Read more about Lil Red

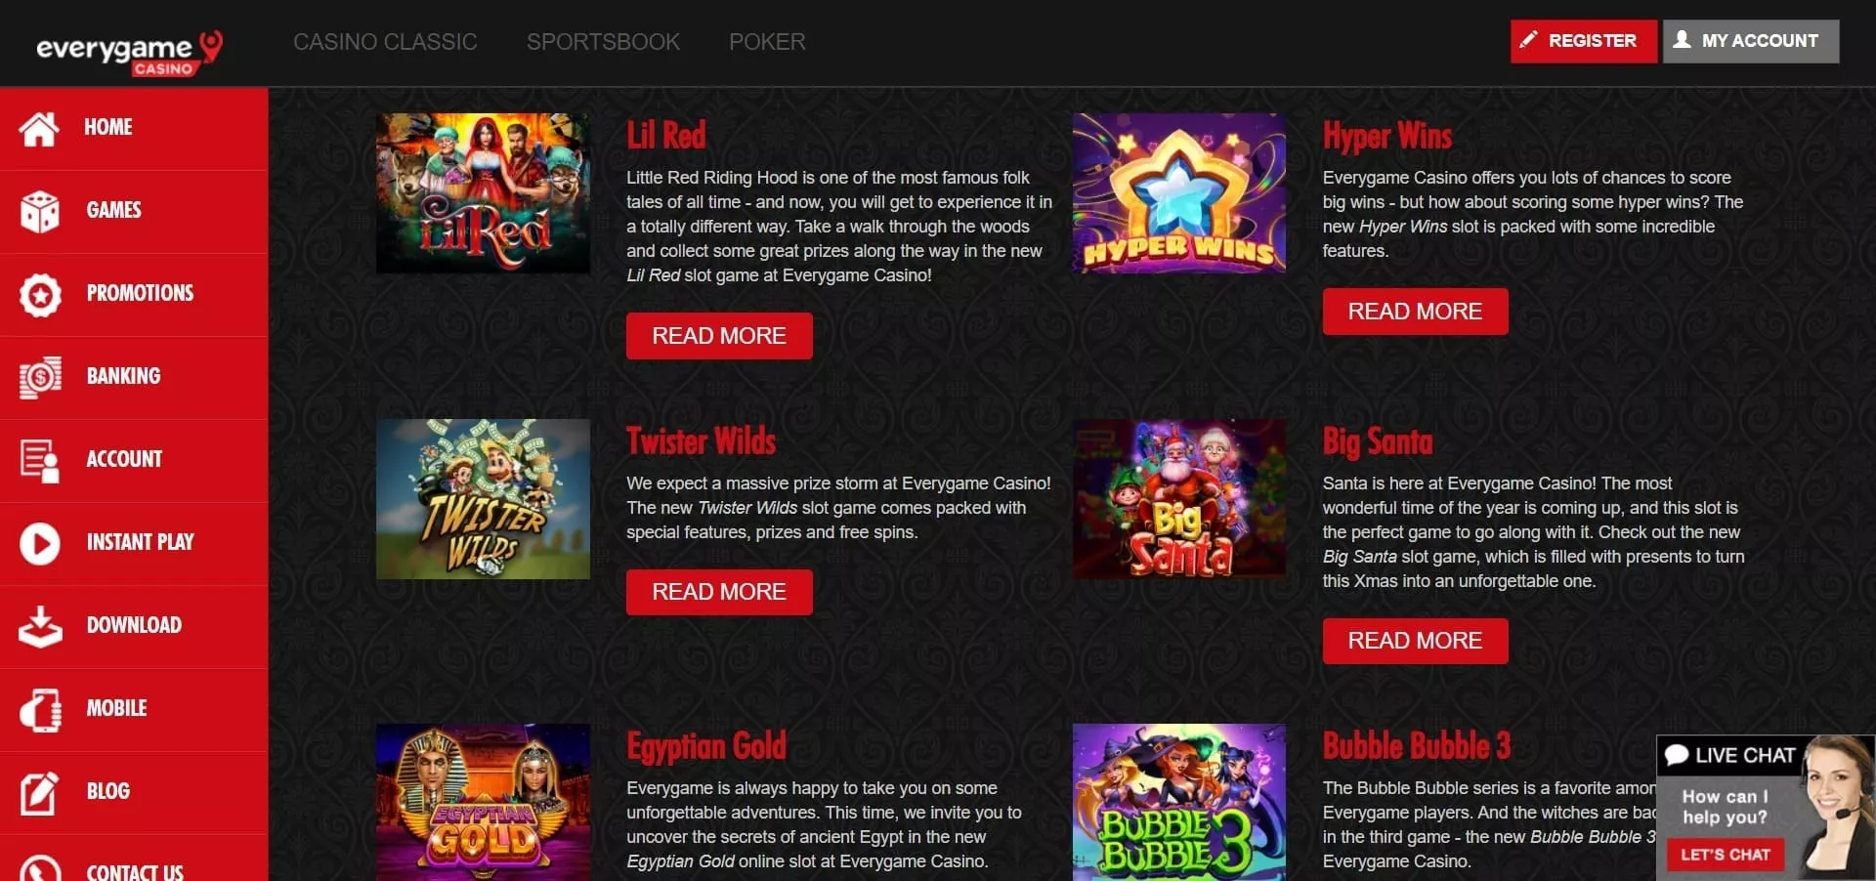pos(719,336)
